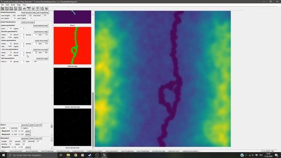Viewport: 281px width, 158px height.
Task: Click the build material map button
Action: tap(40, 25)
